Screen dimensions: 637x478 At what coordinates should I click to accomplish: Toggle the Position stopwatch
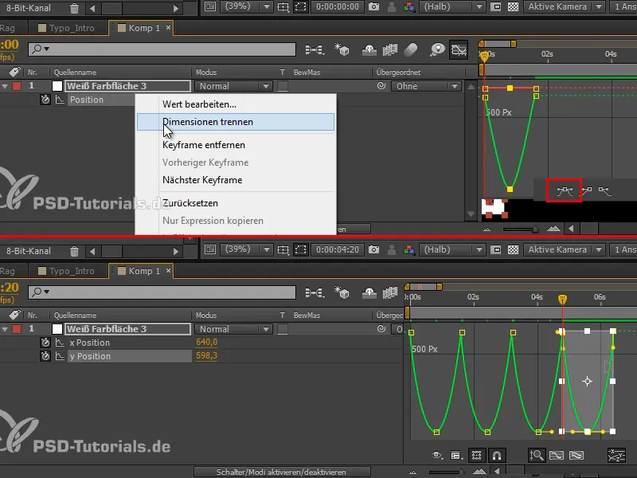point(45,100)
